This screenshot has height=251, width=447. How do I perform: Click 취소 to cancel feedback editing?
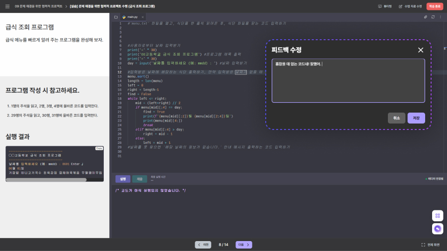[x=396, y=118]
